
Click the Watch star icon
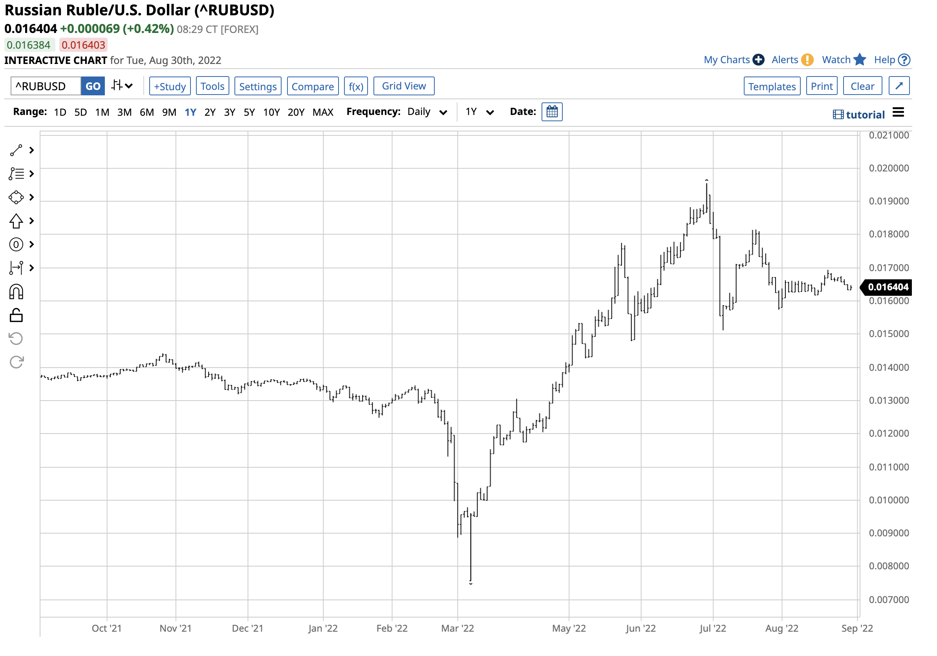860,60
